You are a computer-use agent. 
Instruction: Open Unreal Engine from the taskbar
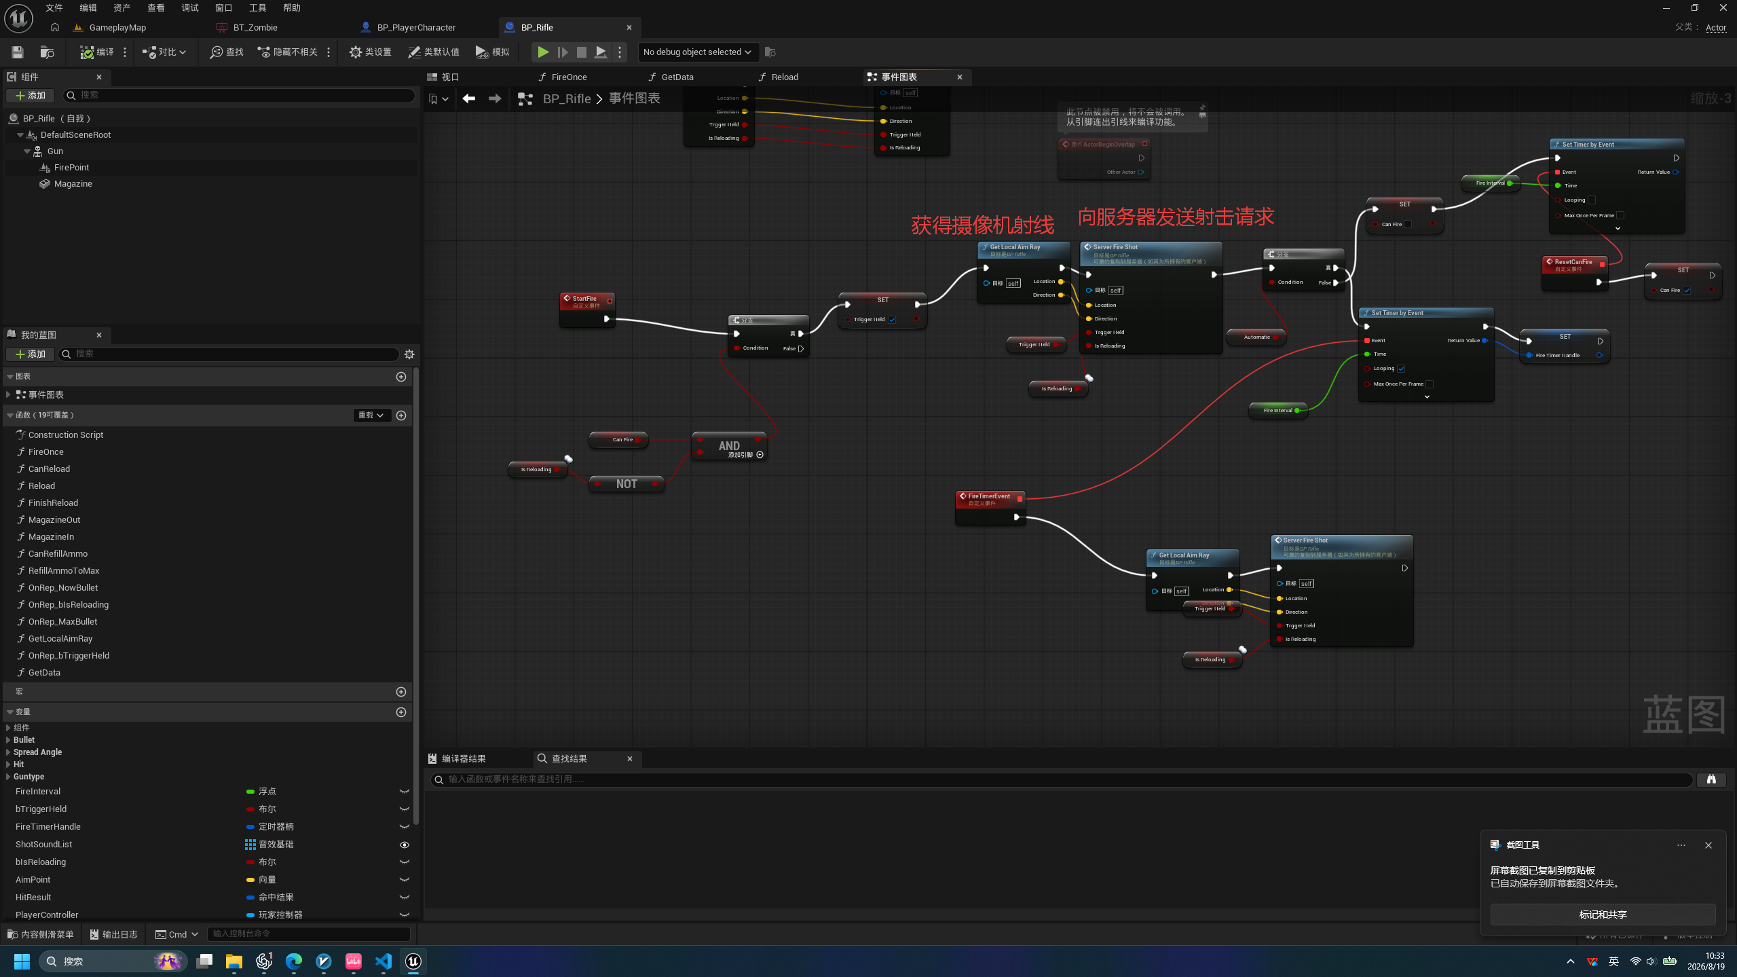[413, 961]
